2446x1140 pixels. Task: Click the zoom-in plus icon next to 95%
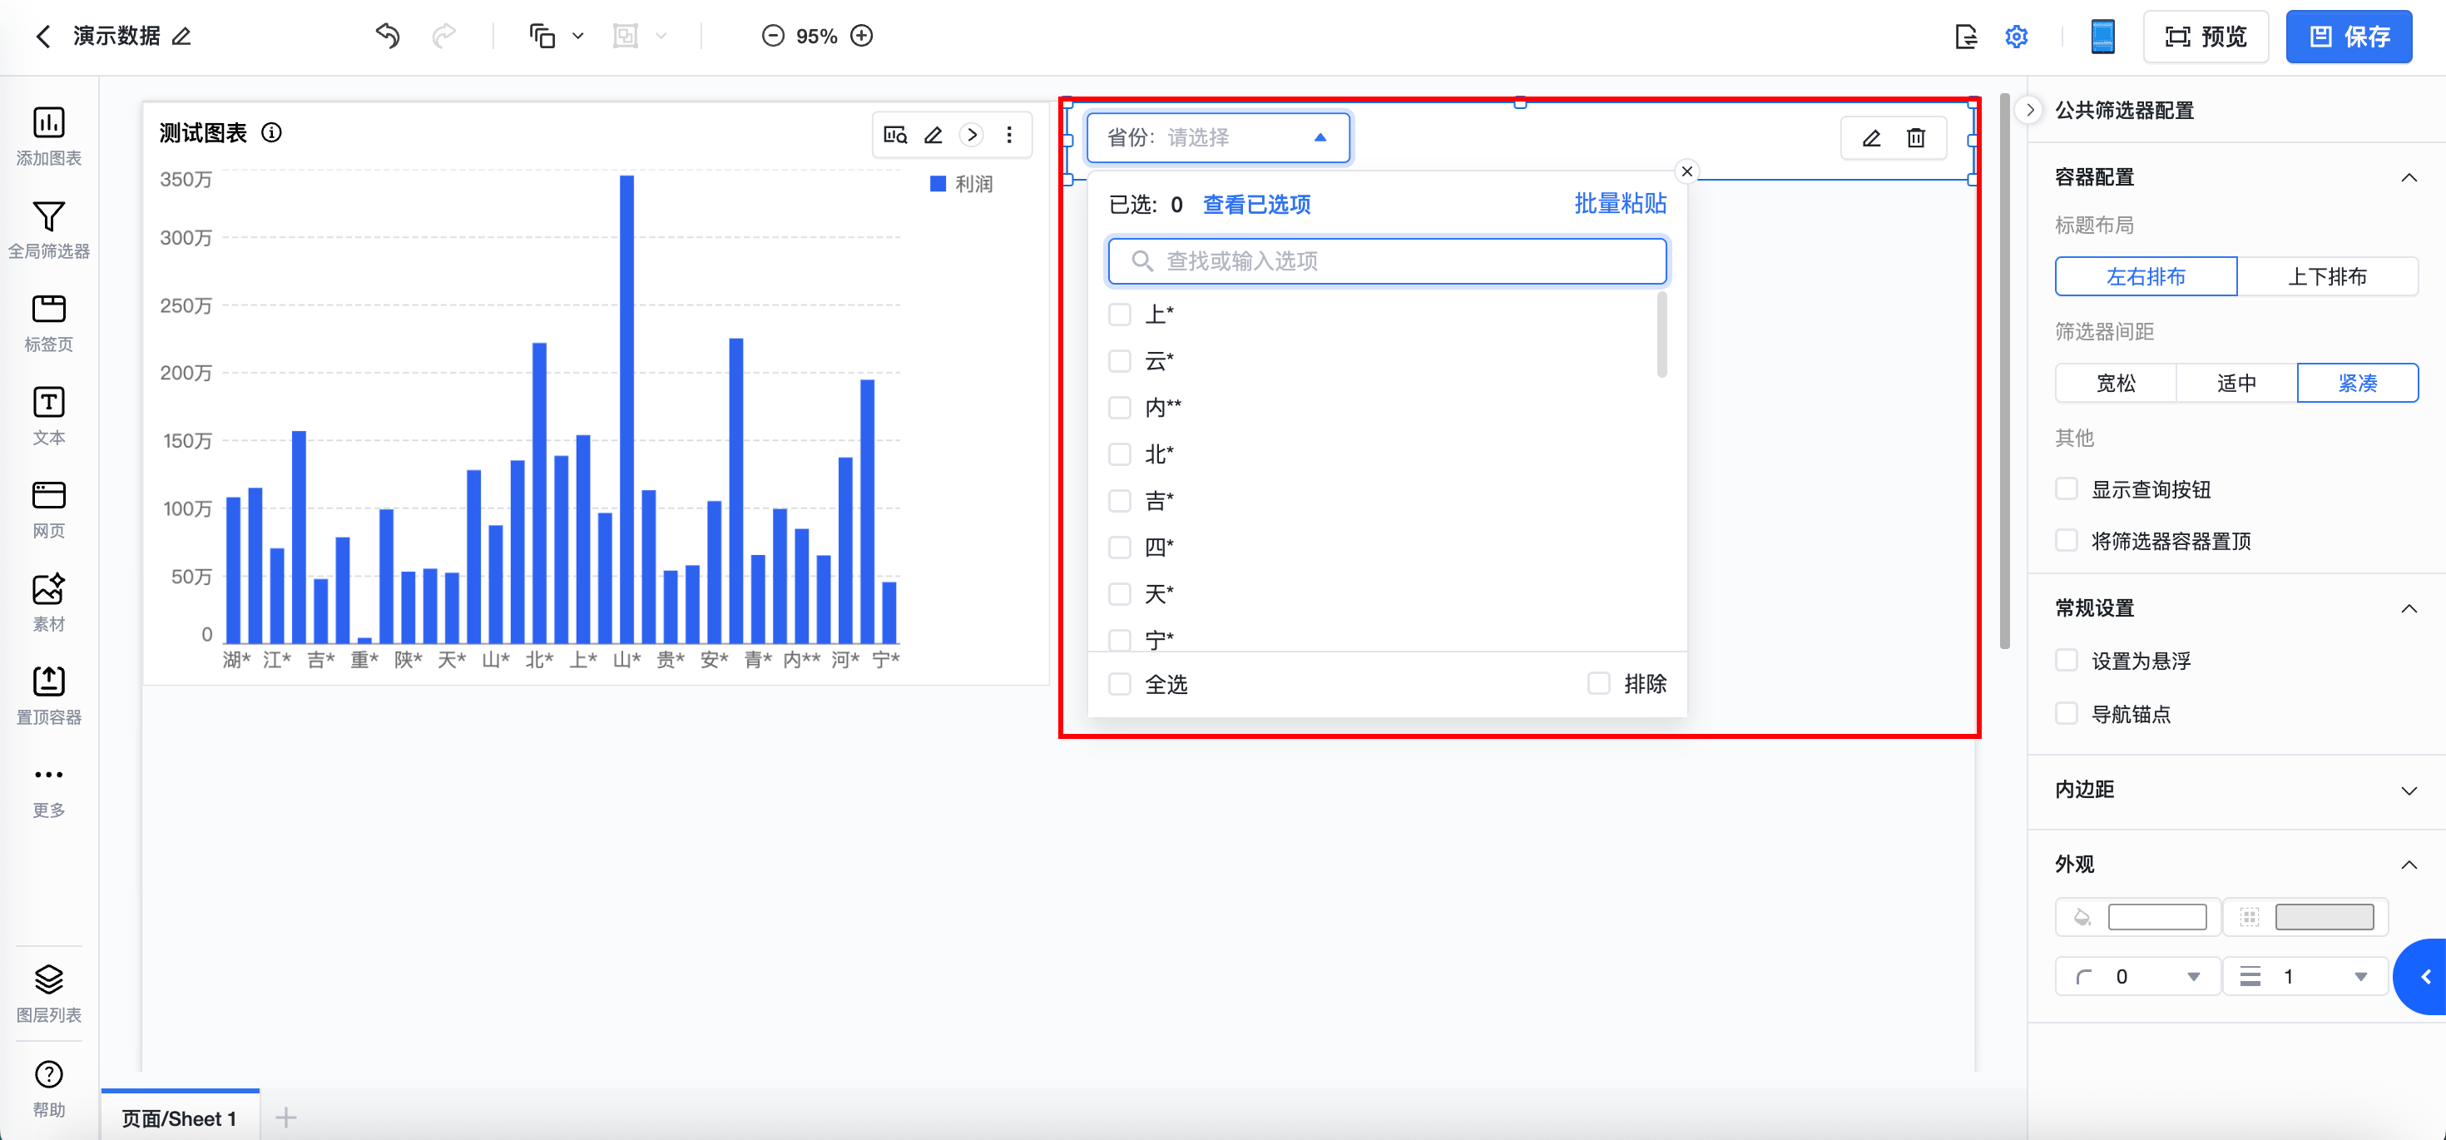[x=861, y=36]
